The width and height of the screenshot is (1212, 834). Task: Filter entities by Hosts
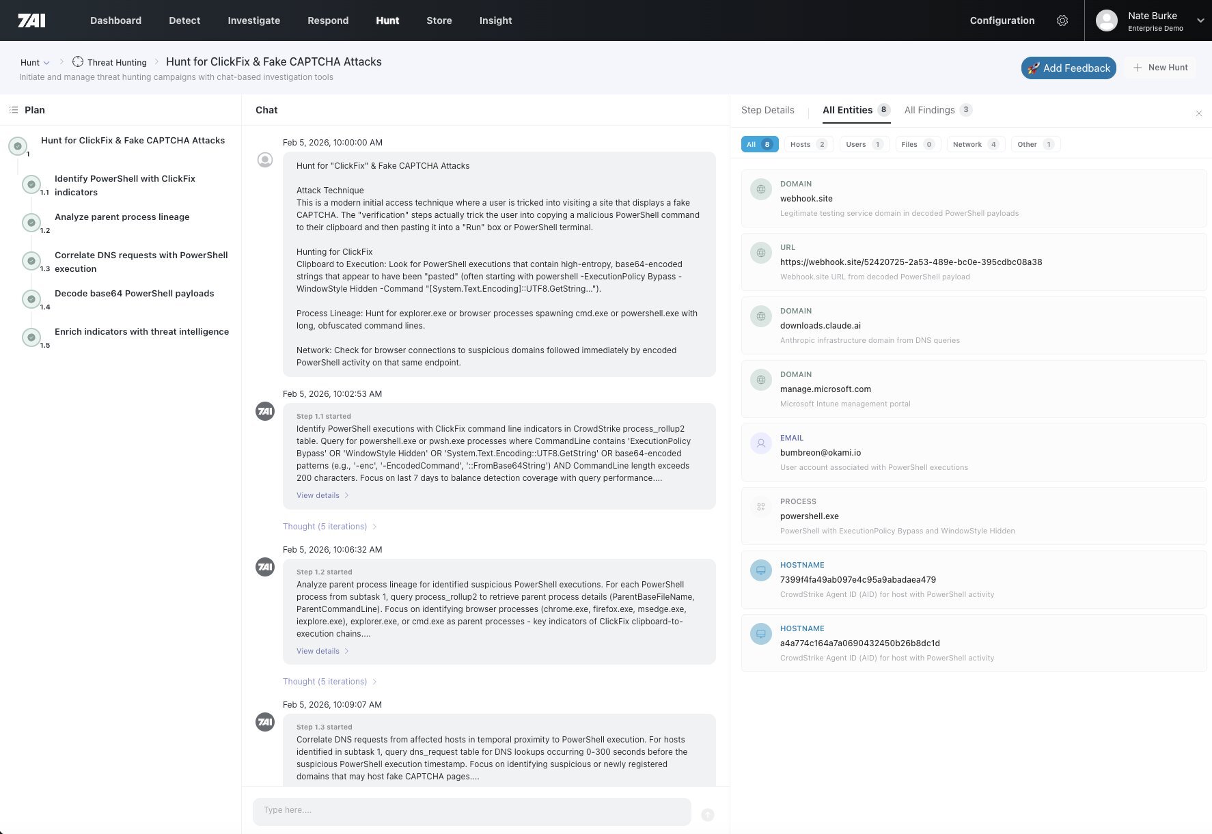click(808, 144)
